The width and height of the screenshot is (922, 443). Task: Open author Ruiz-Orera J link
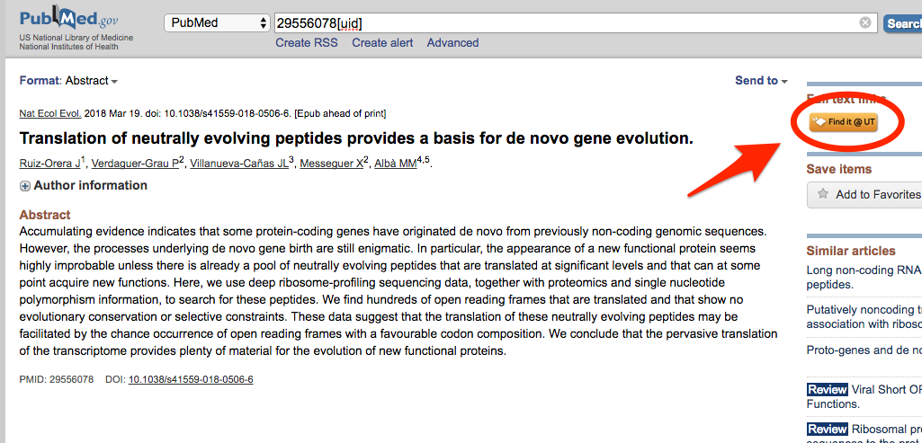click(x=50, y=164)
